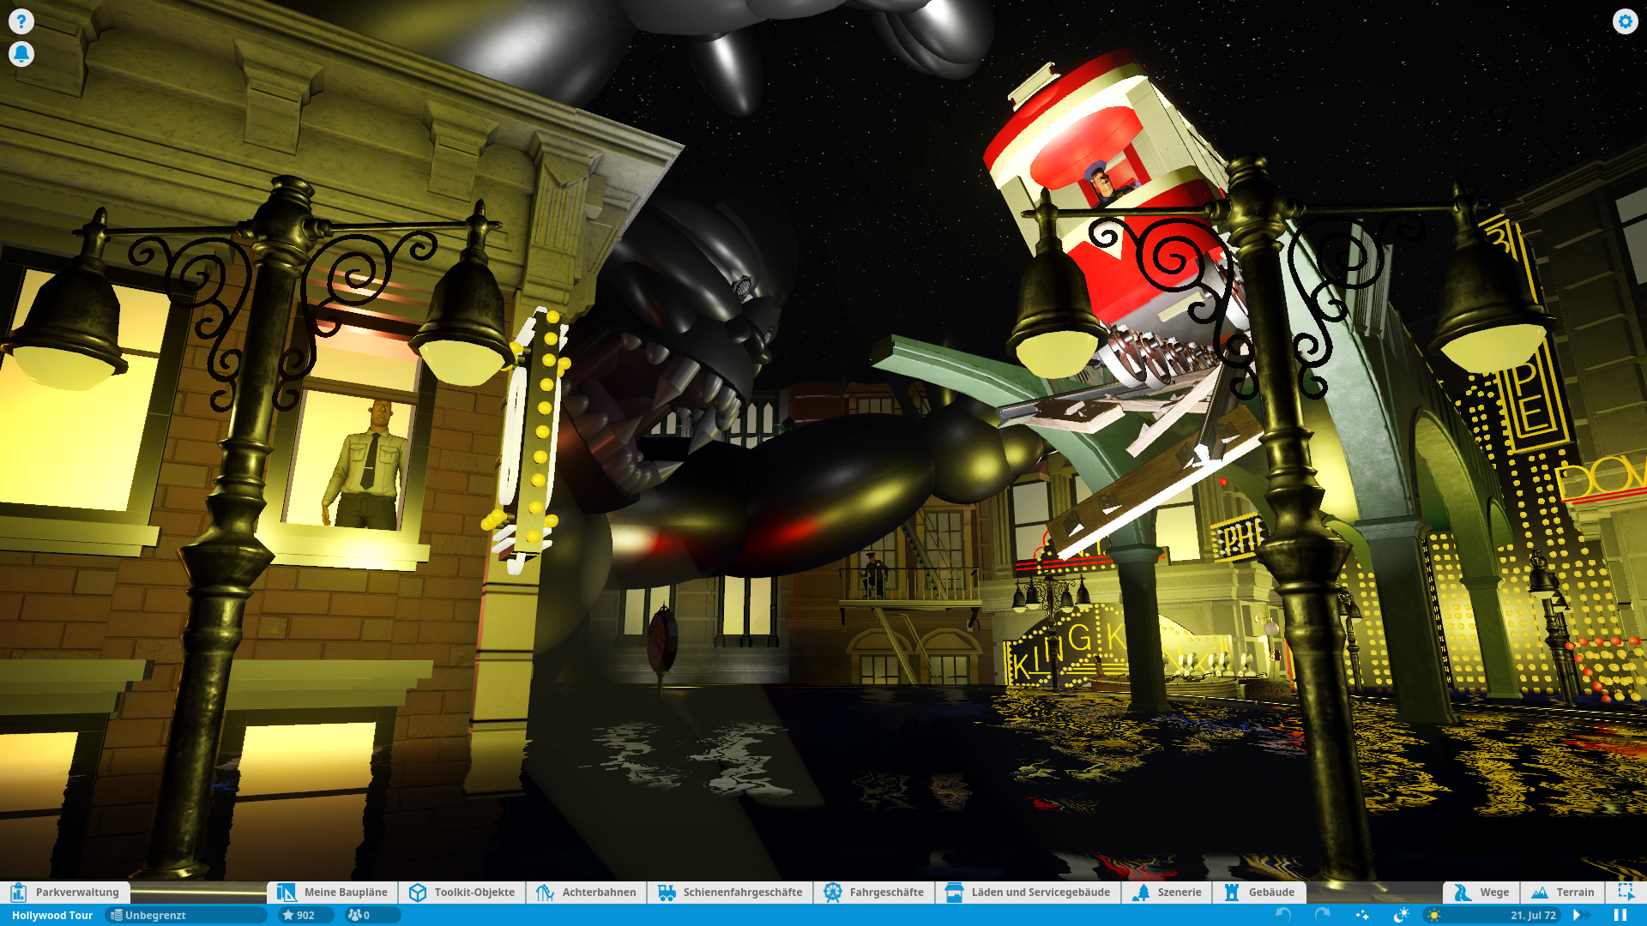The image size is (1647, 926).
Task: Open the Parkverwaltung tab
Action: [65, 893]
